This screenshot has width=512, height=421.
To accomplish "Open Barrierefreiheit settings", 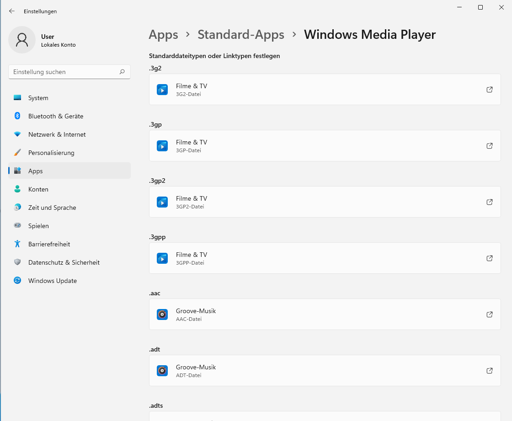I will (x=49, y=244).
